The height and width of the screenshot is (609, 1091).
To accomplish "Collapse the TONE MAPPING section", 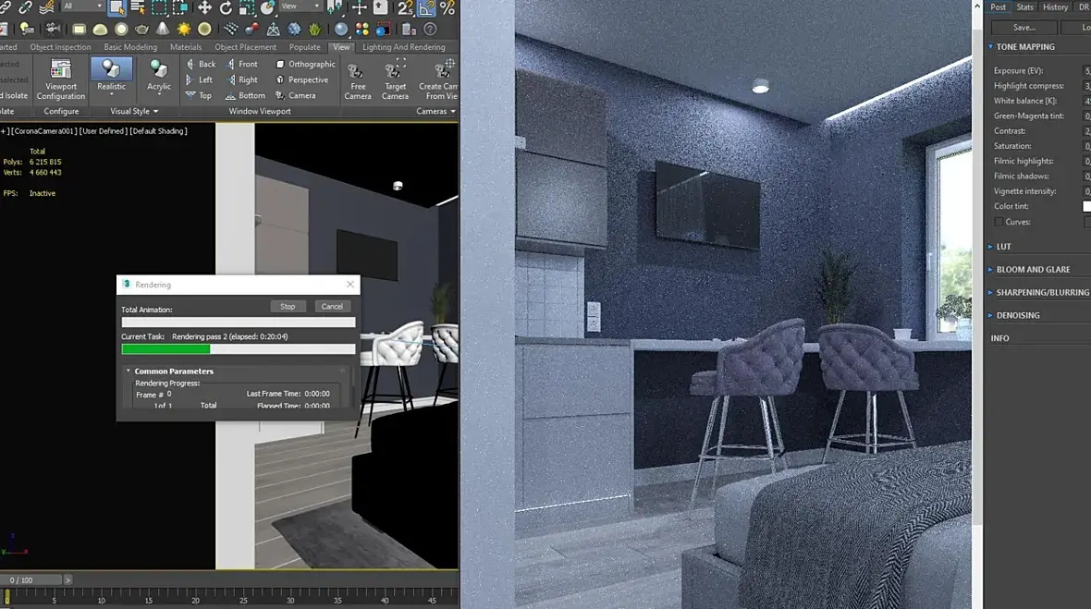I will (x=991, y=46).
